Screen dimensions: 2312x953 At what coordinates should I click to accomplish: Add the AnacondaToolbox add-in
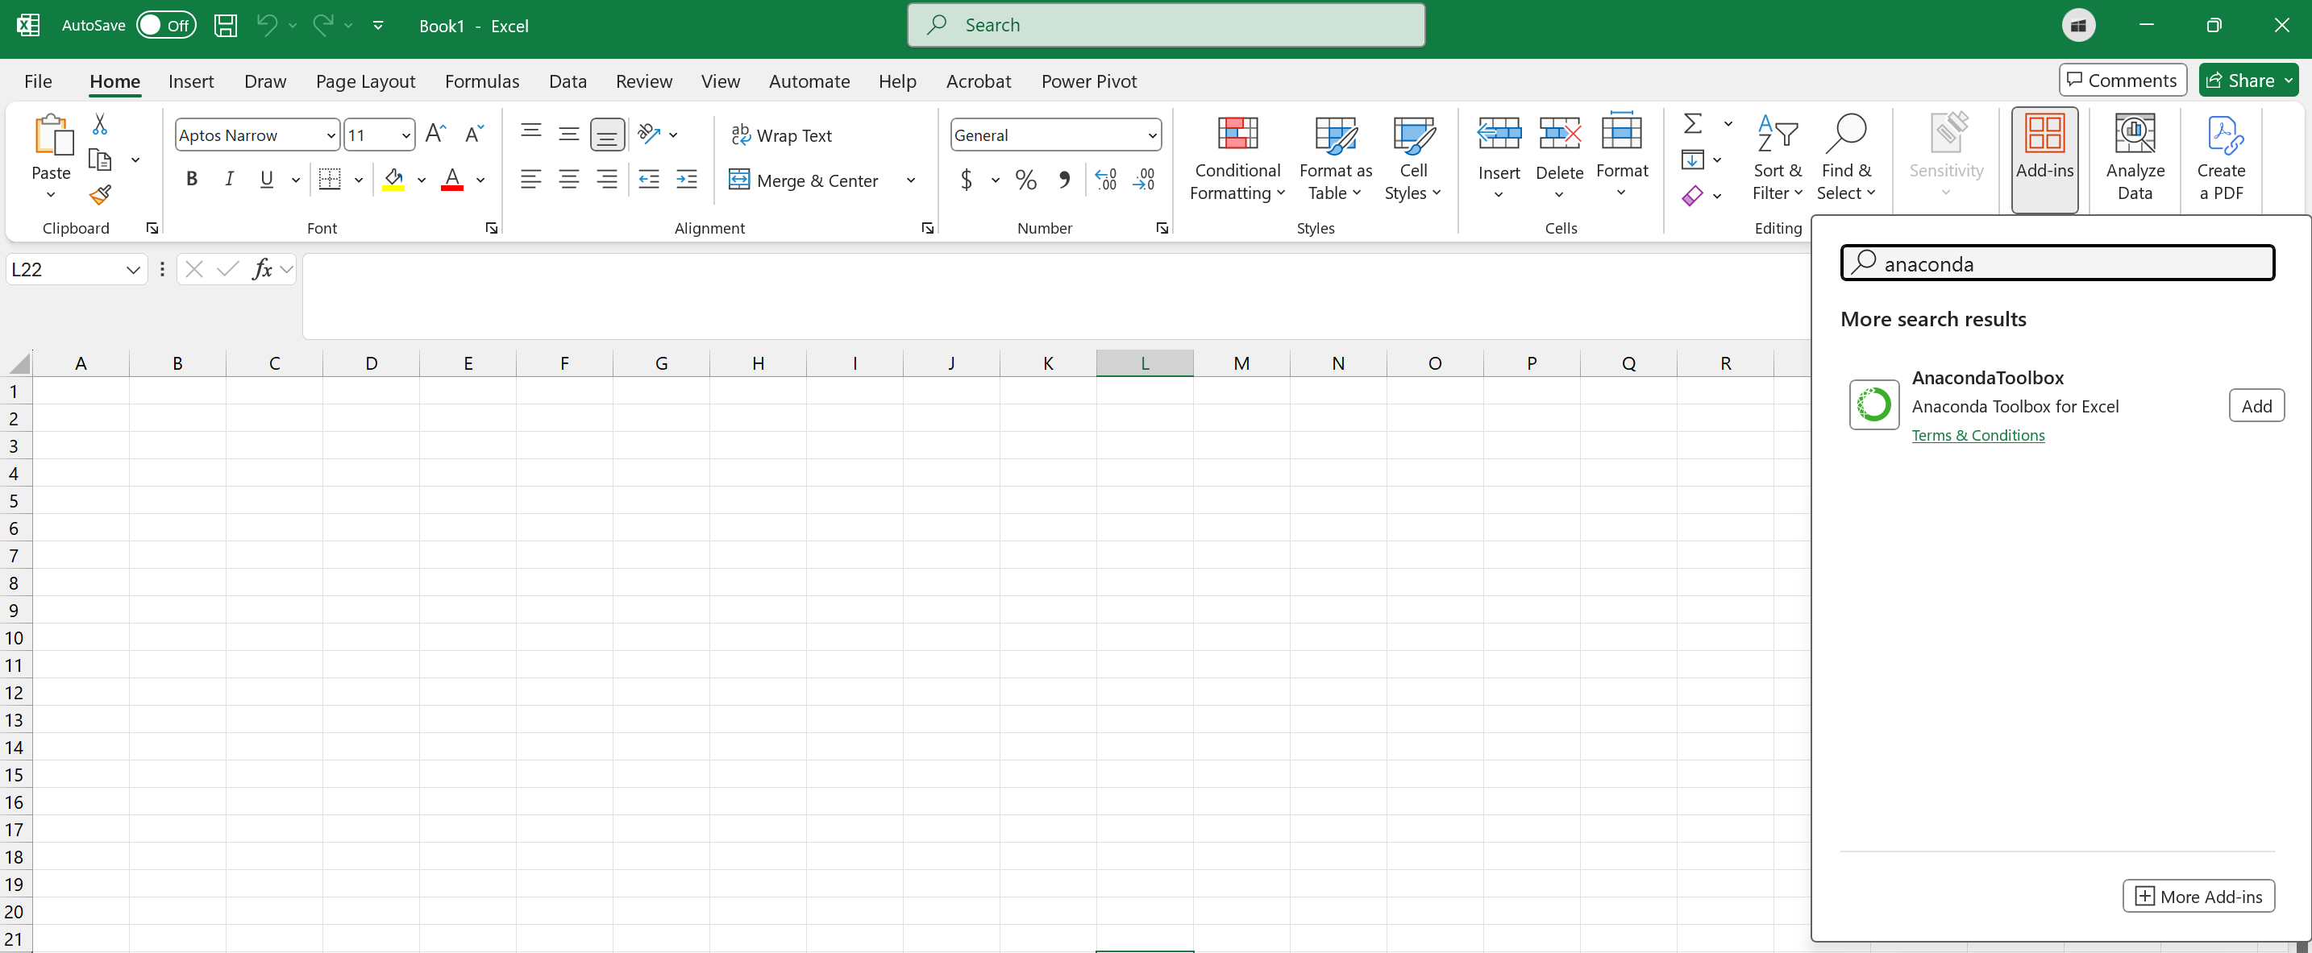click(x=2256, y=406)
